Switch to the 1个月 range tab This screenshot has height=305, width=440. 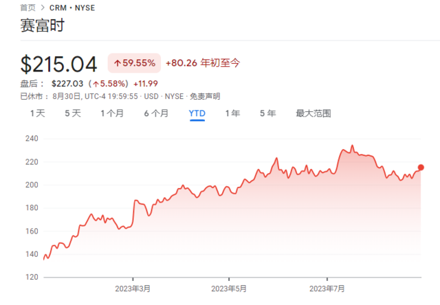(x=112, y=113)
